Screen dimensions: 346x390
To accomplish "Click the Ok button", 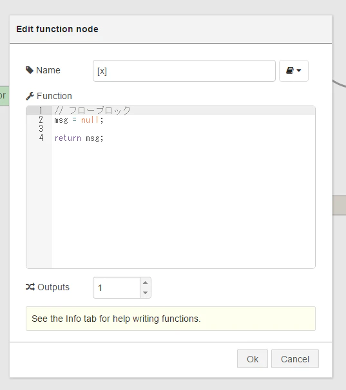I will pyautogui.click(x=253, y=359).
